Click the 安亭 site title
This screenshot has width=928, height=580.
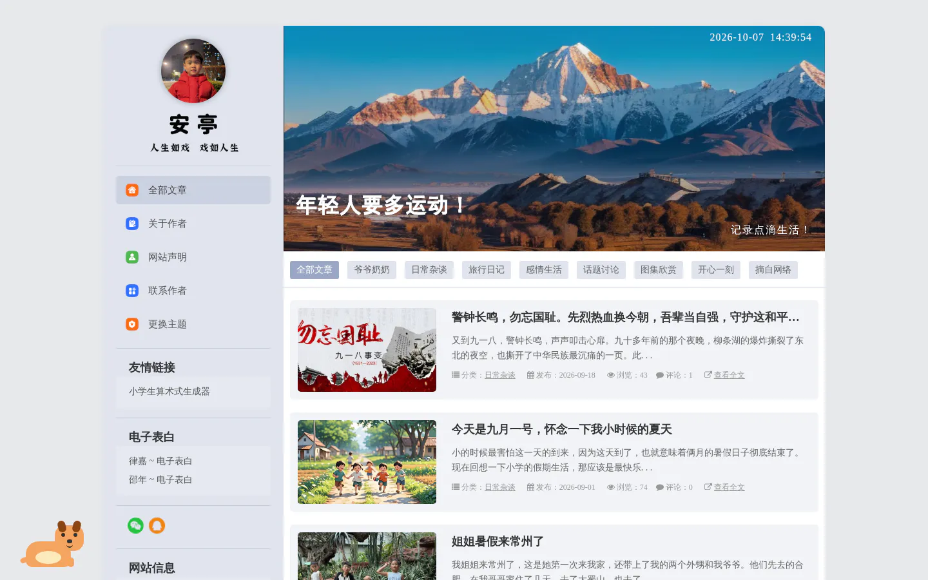point(193,124)
